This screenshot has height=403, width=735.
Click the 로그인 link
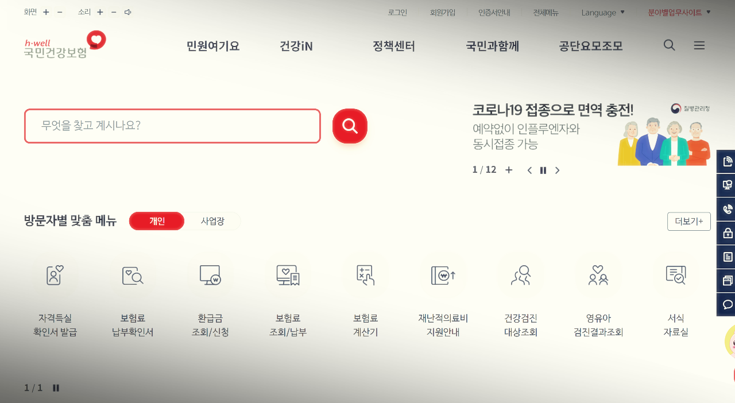(x=397, y=12)
